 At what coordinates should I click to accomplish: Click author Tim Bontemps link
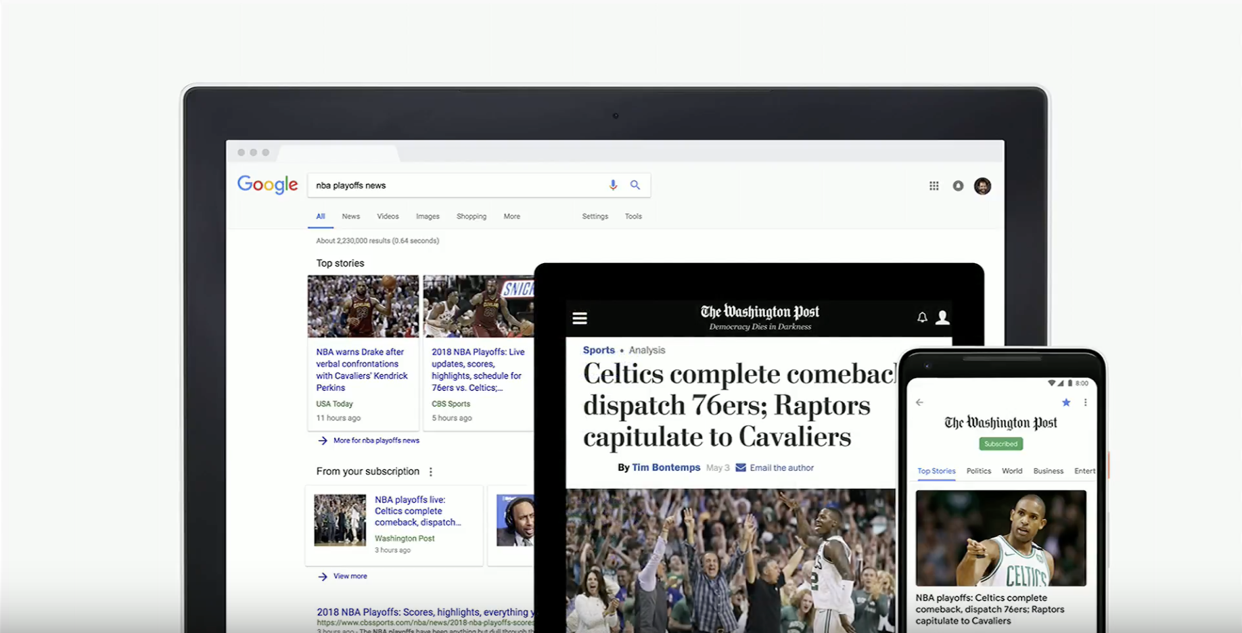tap(666, 467)
